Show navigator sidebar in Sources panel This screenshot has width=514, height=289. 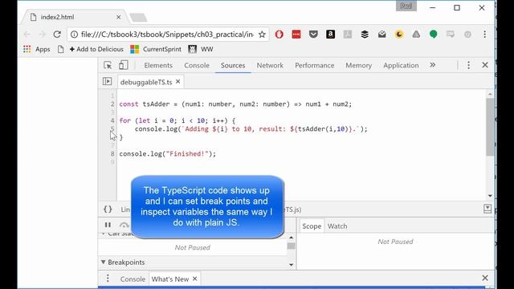(x=107, y=81)
